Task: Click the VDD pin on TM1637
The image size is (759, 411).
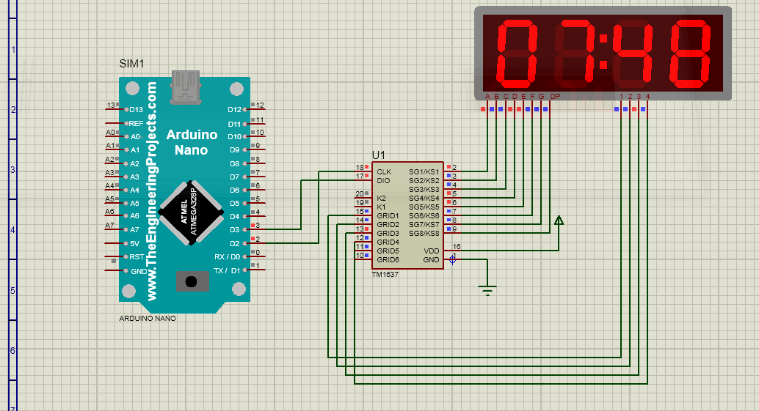Action: 432,251
